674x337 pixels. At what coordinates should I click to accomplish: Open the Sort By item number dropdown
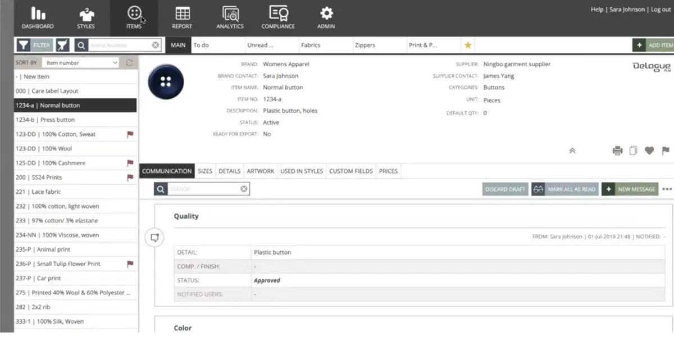point(81,63)
